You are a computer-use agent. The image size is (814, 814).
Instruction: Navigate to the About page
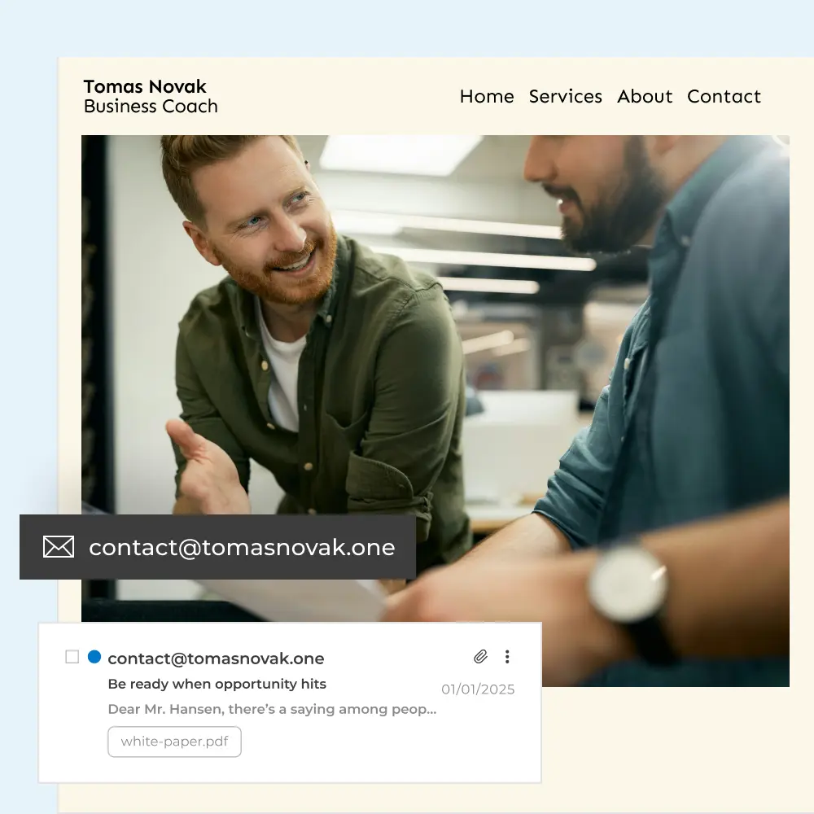(x=645, y=96)
